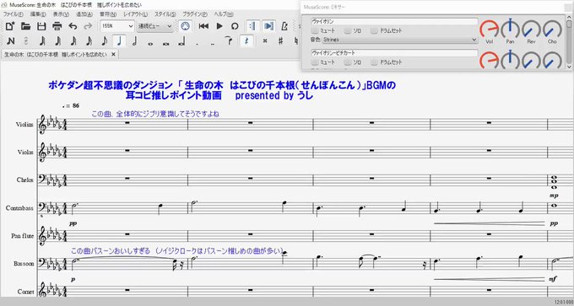Image resolution: width=574 pixels, height=306 pixels.
Task: Select the eighth note duration
Action: (x=104, y=40)
